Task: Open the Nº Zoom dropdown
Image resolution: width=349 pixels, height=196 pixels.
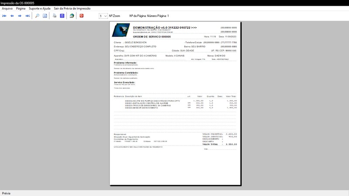Action: click(103, 16)
